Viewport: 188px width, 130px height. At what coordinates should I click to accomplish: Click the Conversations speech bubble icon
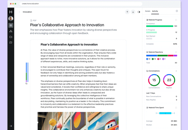147,71
